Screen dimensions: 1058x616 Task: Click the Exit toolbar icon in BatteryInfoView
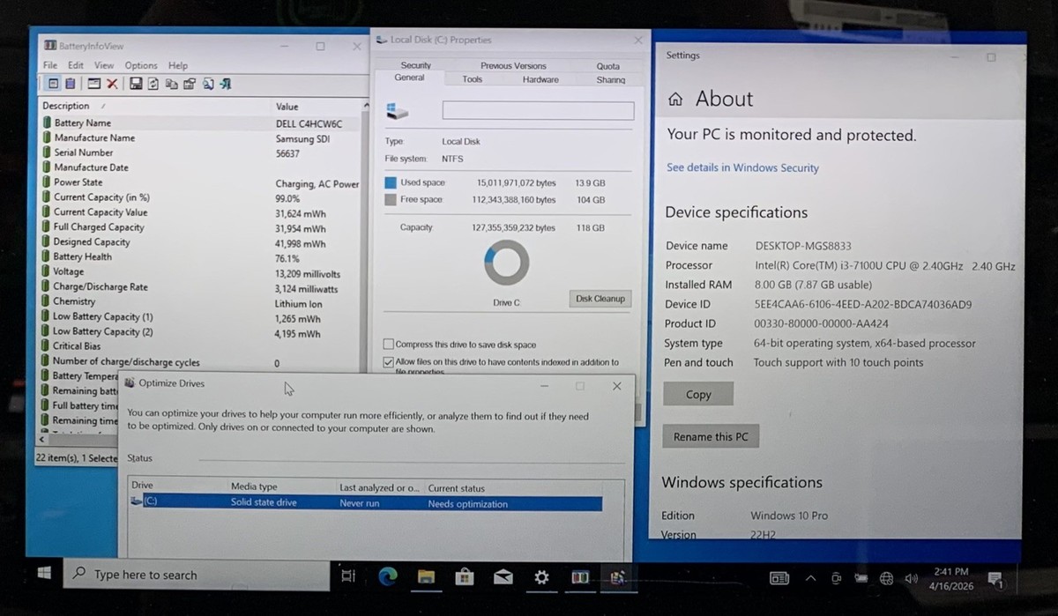coord(226,84)
